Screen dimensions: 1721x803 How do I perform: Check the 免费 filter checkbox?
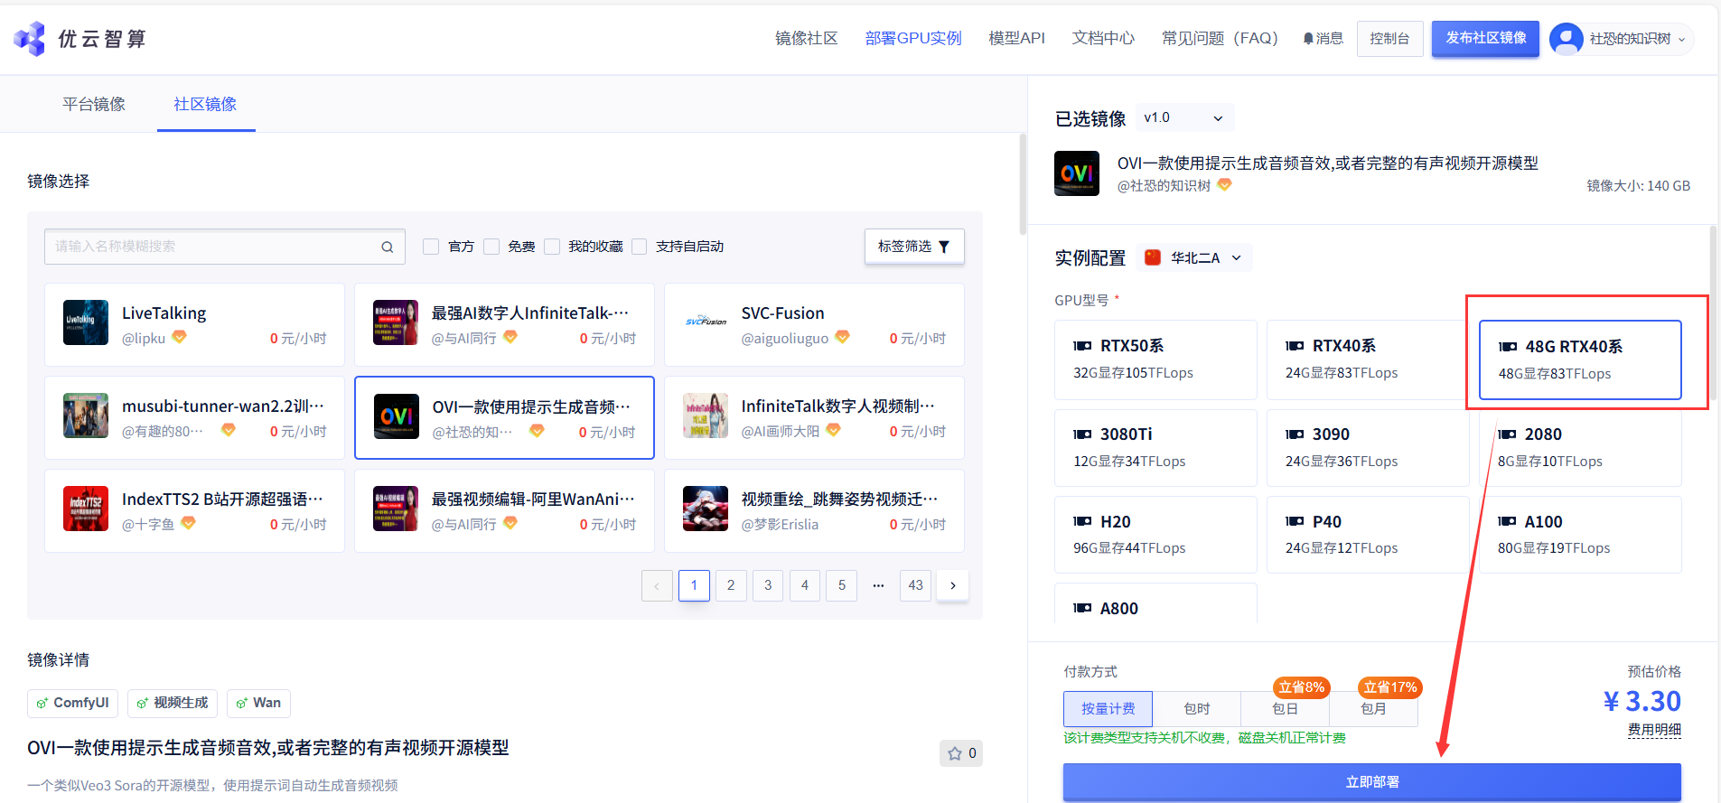tap(491, 247)
